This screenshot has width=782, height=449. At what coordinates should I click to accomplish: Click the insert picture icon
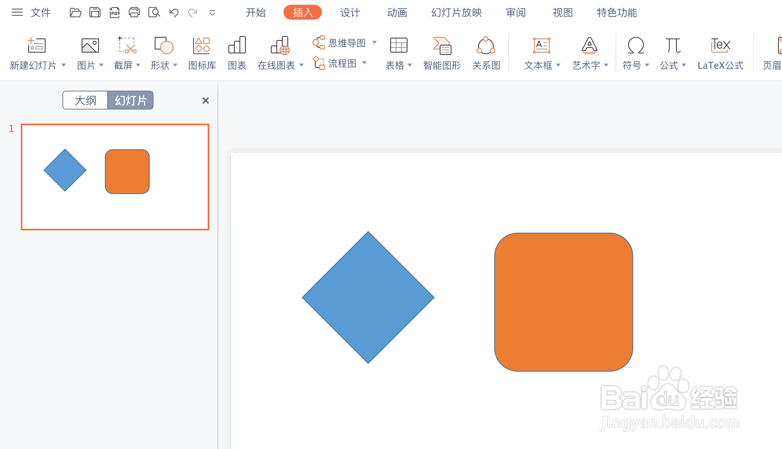point(90,46)
